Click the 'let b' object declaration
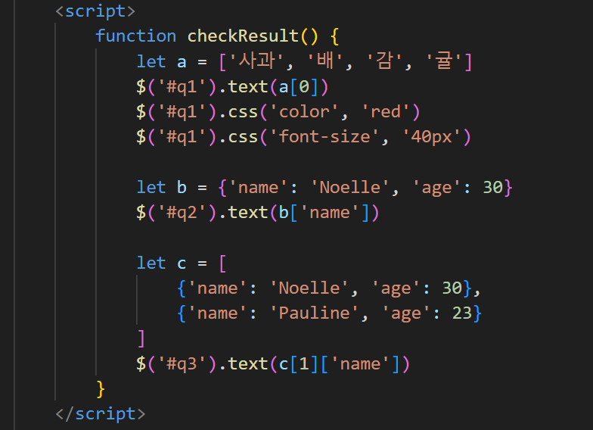 tap(324, 188)
